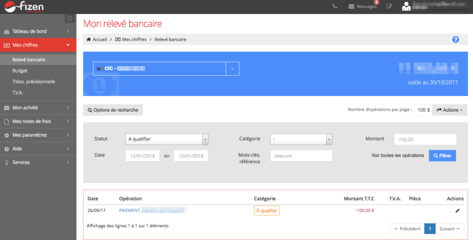The width and height of the screenshot is (473, 240).
Task: Edit the PAIEMENT operation with pencil icon
Action: tap(457, 210)
